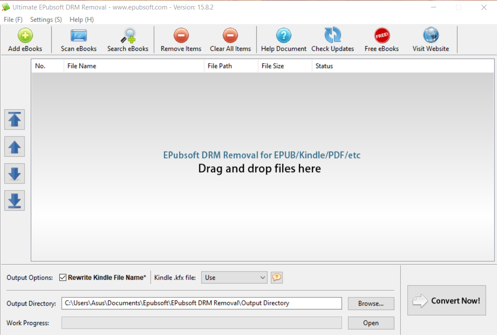Toggle Rewrite Kindle File Name checkbox
Screen dimensions: 497x335
point(63,278)
